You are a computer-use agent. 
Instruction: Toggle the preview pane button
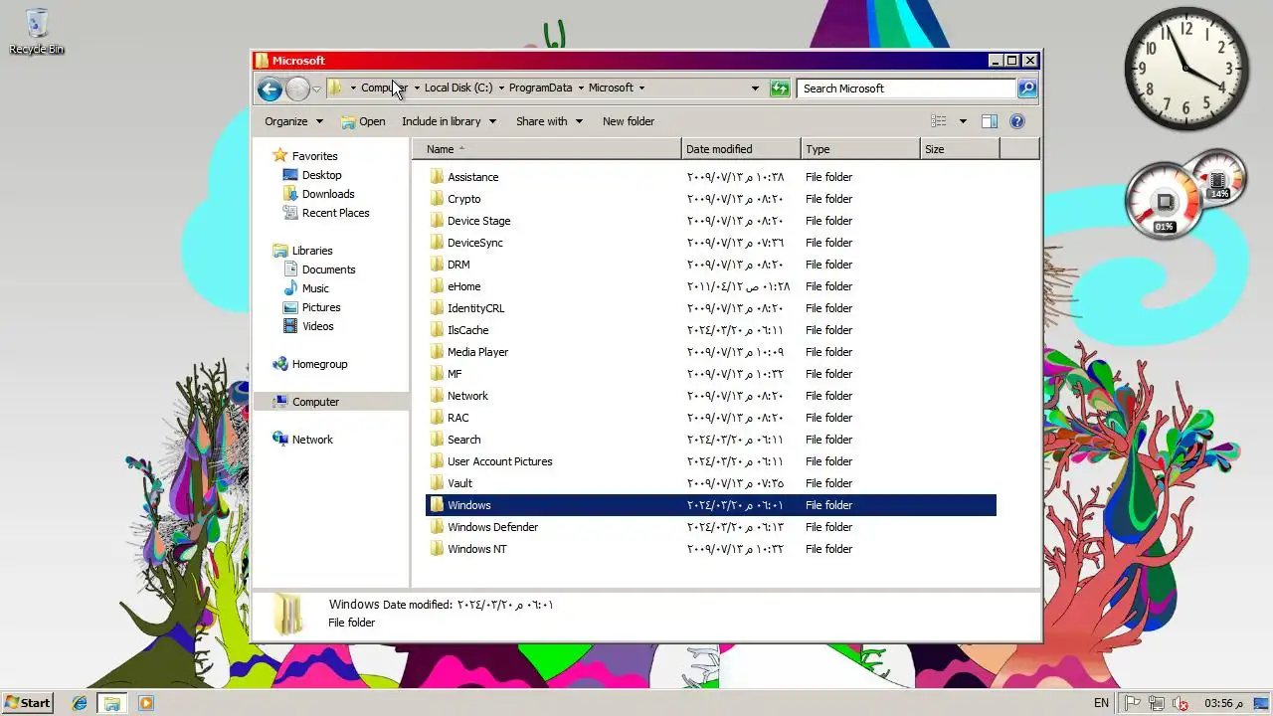pyautogui.click(x=990, y=121)
